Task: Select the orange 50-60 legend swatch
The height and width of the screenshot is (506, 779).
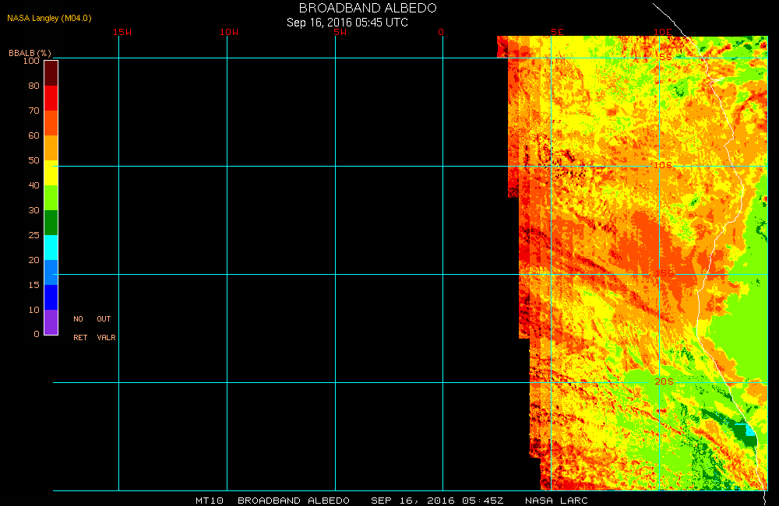Action: coord(51,148)
